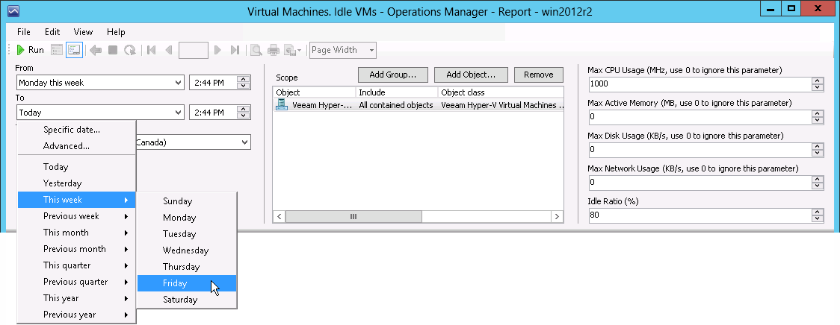Image resolution: width=840 pixels, height=325 pixels.
Task: Increase the From time with up spinner
Action: pyautogui.click(x=244, y=80)
